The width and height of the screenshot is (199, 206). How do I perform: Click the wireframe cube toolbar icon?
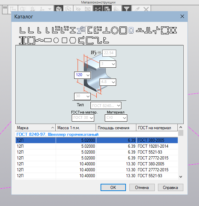68,9
